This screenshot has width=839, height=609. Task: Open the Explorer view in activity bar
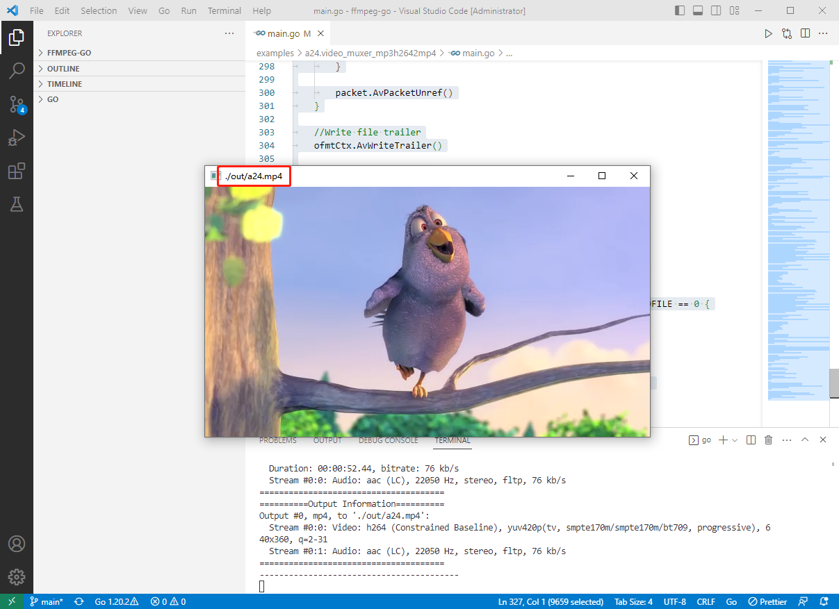[x=17, y=37]
